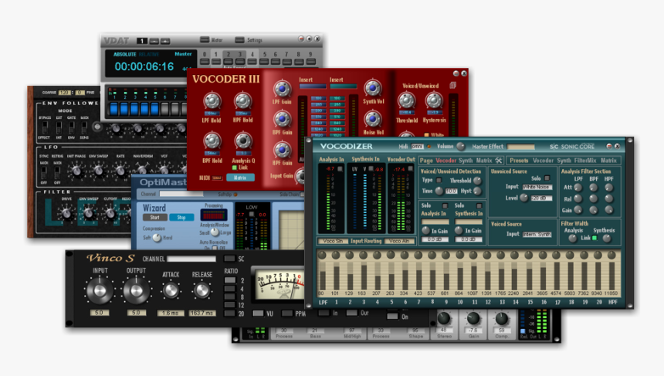Viewport: 664px width, 376px height.
Task: Click the Vocoder III LPF Hold knob
Action: pos(212,101)
